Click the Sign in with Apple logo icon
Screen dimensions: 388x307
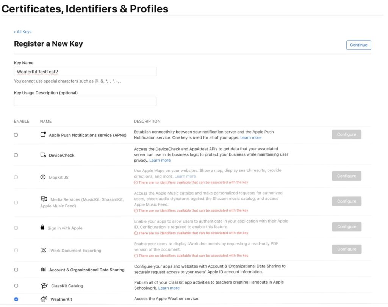click(42, 228)
